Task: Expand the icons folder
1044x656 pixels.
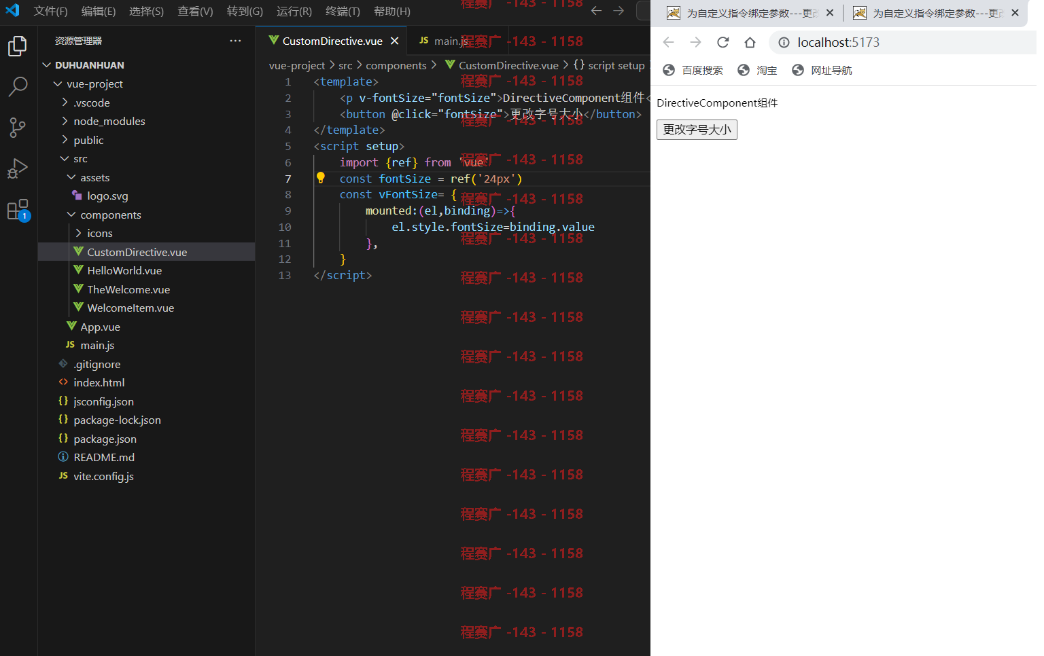Action: [x=146, y=234]
